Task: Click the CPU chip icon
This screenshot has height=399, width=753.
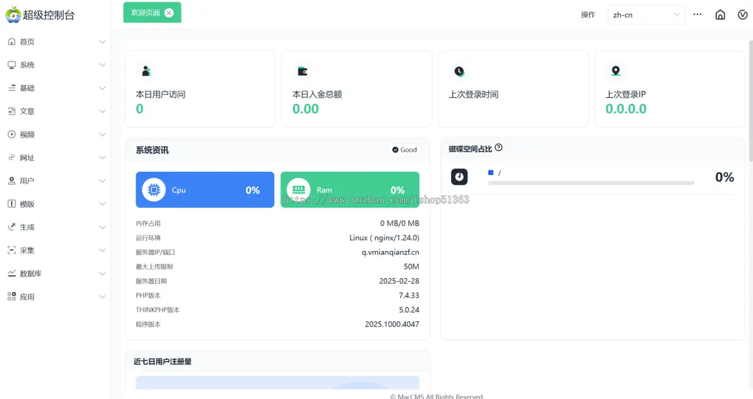Action: (x=154, y=190)
